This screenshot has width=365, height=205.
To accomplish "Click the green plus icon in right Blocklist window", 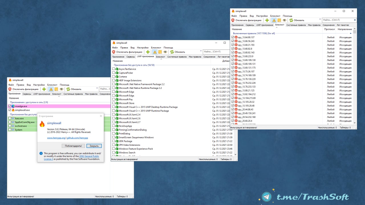I will (267, 20).
